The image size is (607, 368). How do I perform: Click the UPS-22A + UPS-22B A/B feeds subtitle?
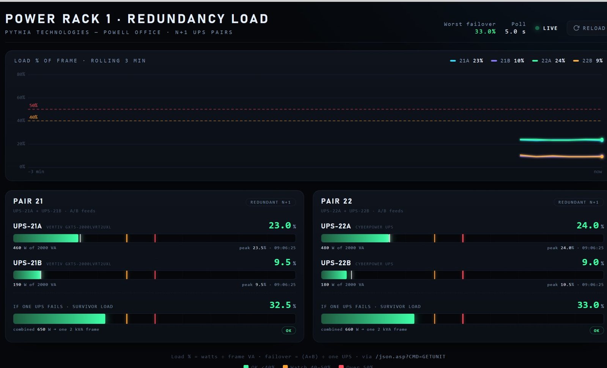(362, 211)
